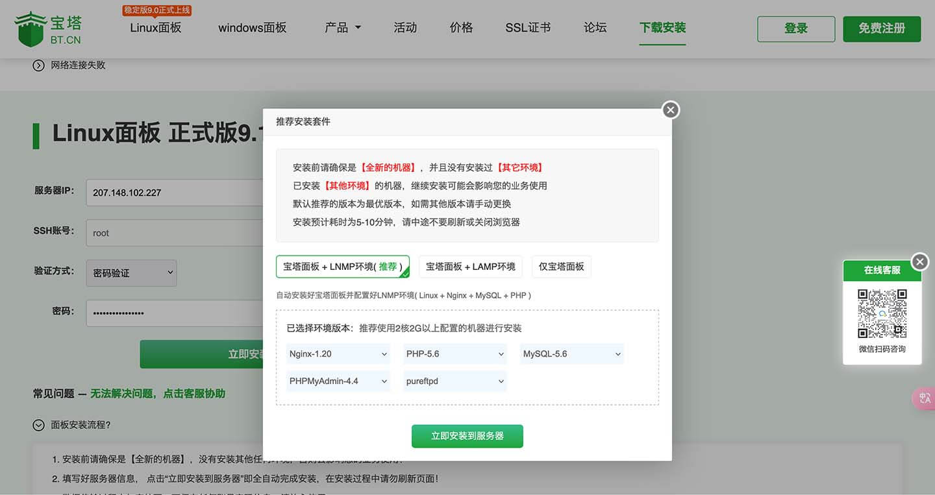
Task: Go to Linux面板 nav item
Action: pos(156,28)
